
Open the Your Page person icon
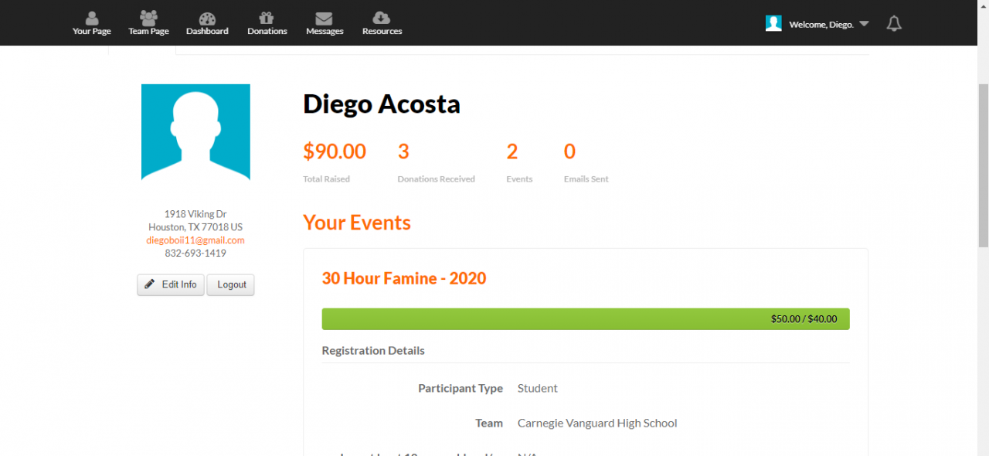click(92, 19)
